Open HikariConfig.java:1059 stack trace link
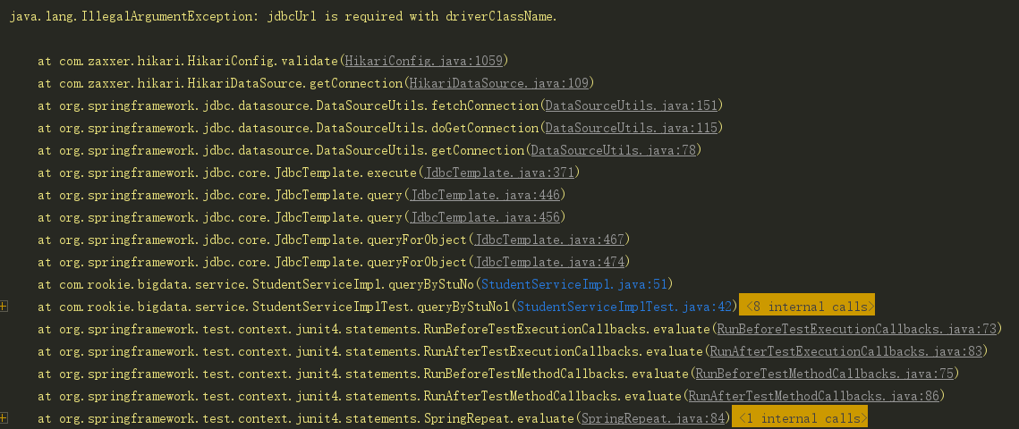This screenshot has width=1019, height=429. (425, 61)
